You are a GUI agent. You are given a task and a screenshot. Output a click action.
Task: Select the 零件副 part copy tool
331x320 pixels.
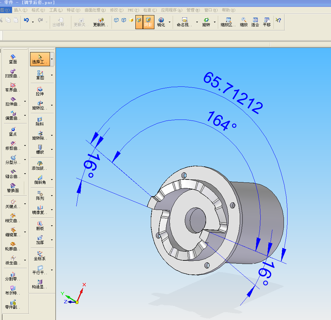point(13,305)
